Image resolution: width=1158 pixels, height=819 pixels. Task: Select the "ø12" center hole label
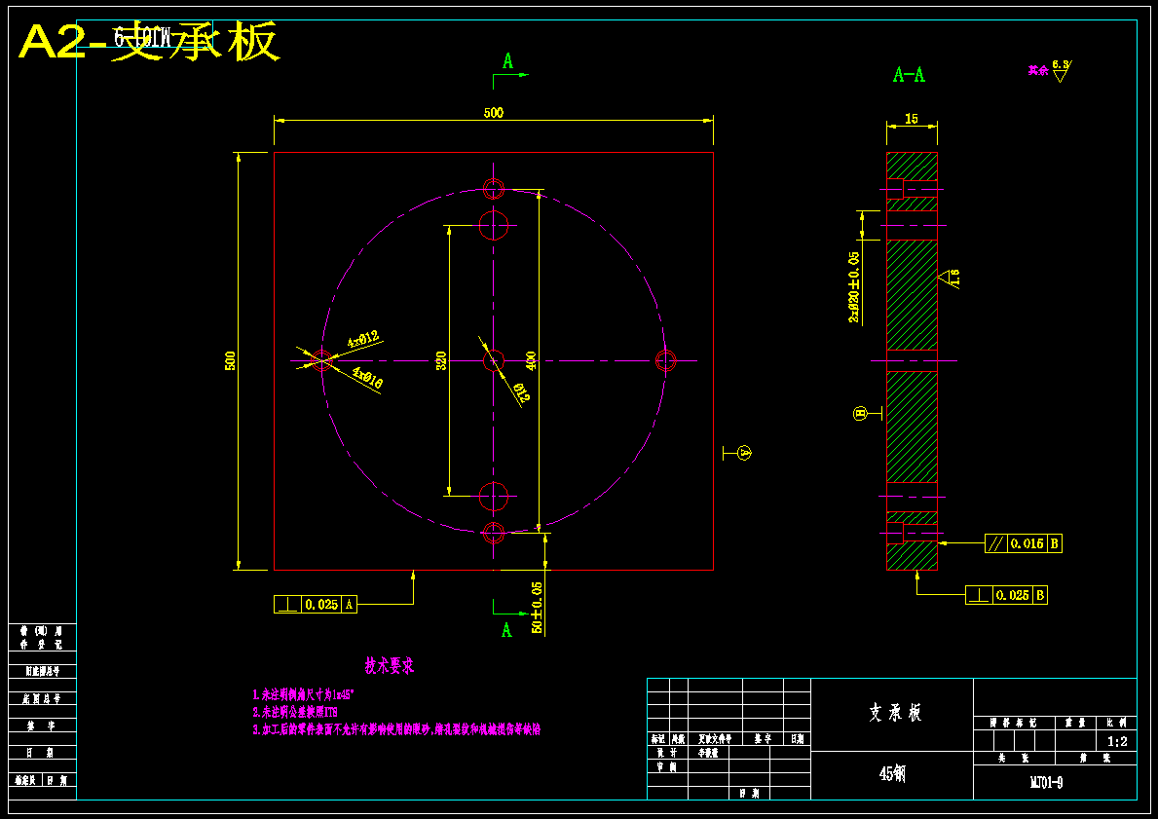(x=521, y=391)
